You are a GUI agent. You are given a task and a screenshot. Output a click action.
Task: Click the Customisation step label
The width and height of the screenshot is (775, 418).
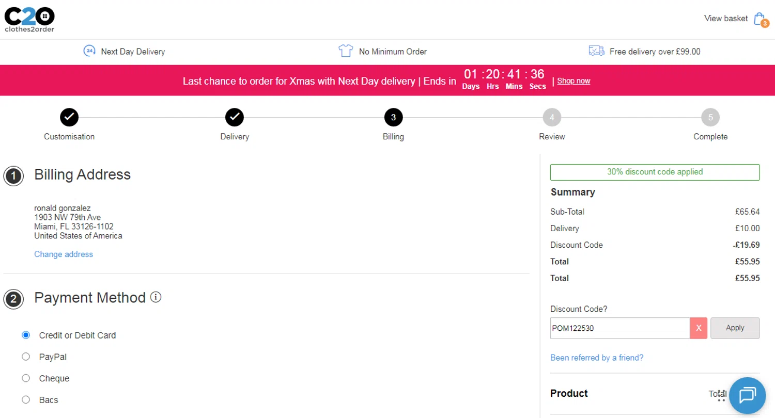point(69,137)
